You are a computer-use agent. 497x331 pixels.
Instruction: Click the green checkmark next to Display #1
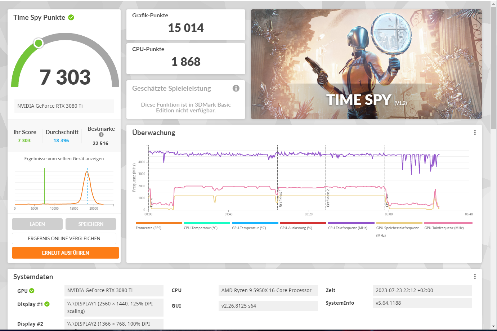[47, 304]
